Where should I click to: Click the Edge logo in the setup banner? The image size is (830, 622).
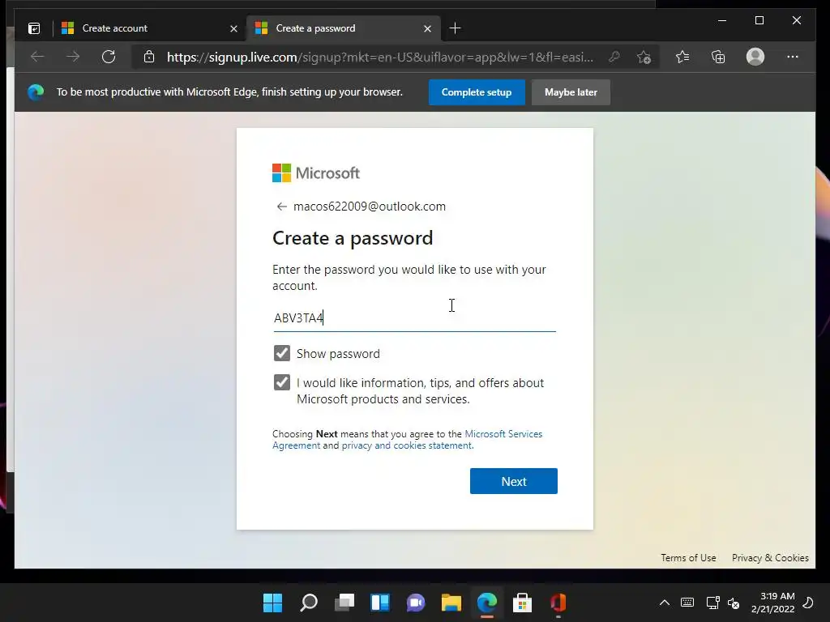[36, 92]
